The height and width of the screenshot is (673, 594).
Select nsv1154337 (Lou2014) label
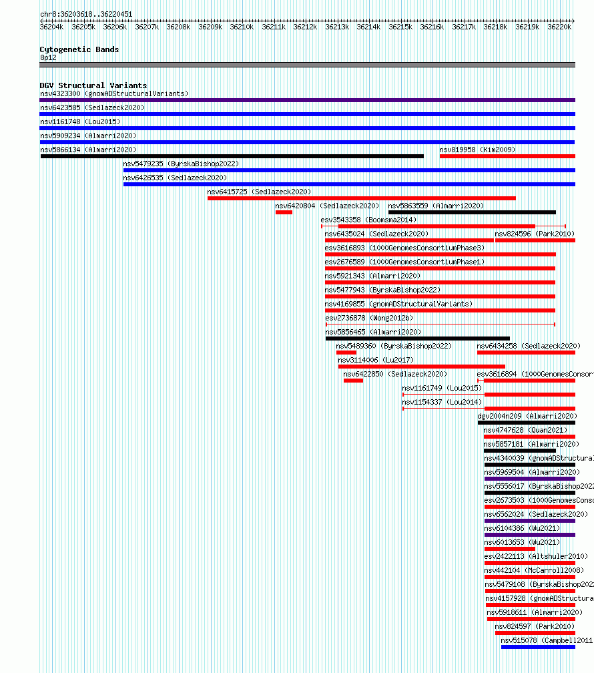pos(442,402)
